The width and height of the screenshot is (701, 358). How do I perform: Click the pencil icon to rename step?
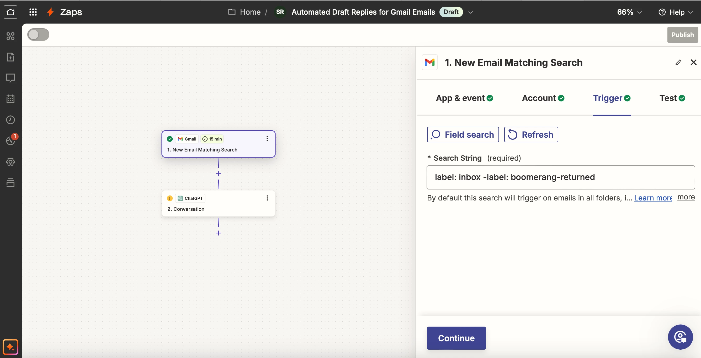[x=678, y=63]
